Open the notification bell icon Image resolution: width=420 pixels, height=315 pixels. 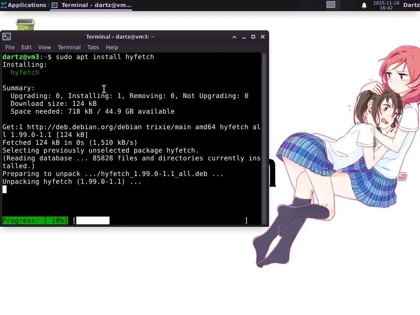[x=364, y=5]
